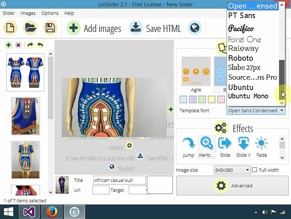Enable the Full width checkbox
This screenshot has height=219, width=291.
(255, 170)
